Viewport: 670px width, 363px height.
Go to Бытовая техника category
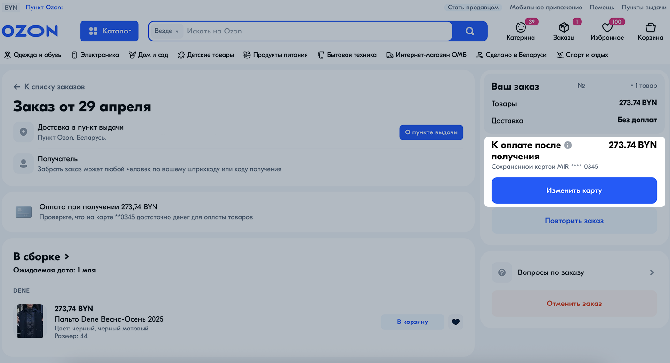[x=347, y=55]
